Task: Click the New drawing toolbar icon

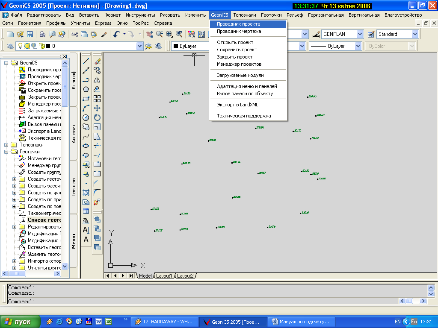Action: click(x=10, y=34)
